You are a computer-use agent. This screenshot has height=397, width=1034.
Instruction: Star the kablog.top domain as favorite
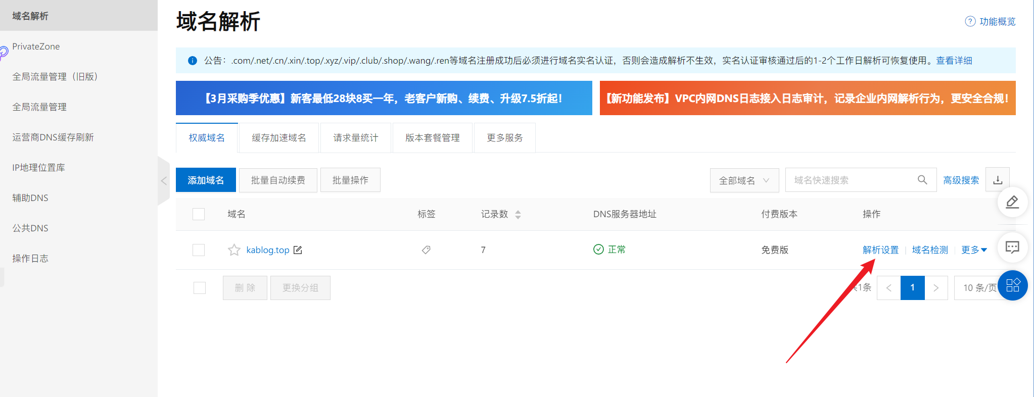233,250
